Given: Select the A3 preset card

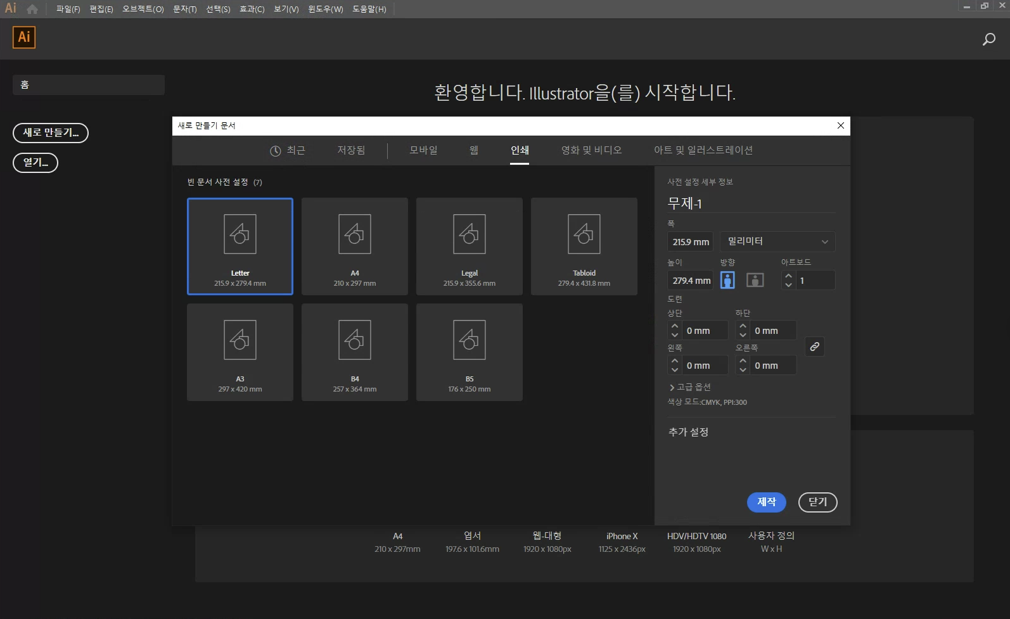Looking at the screenshot, I should click(240, 352).
